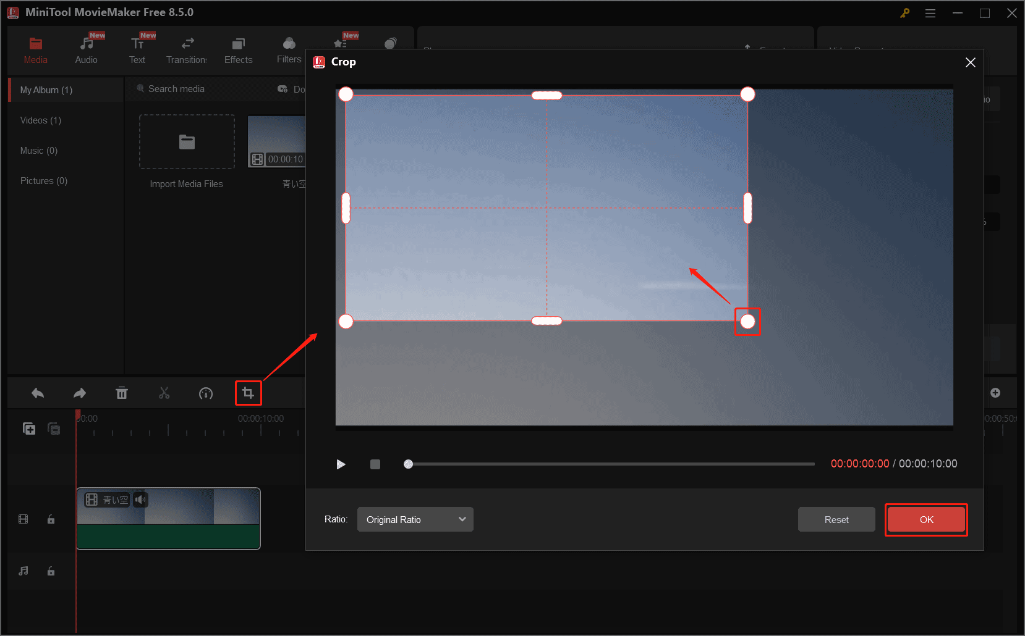Image resolution: width=1025 pixels, height=636 pixels.
Task: Open the Effects panel
Action: tap(238, 49)
